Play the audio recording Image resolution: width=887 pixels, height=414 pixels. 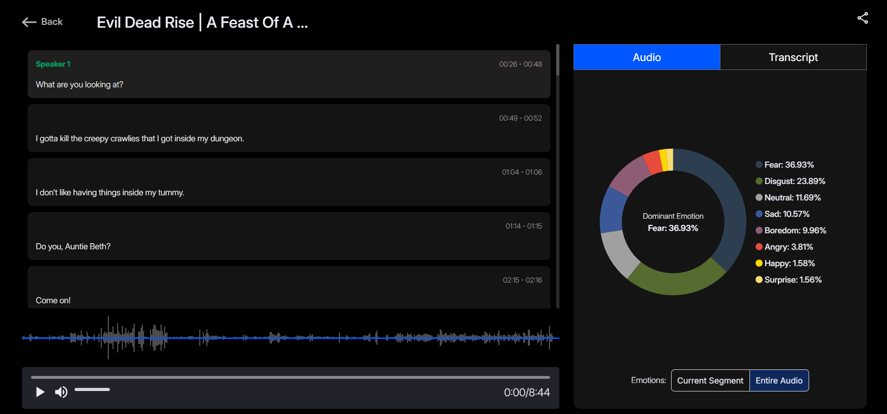pyautogui.click(x=40, y=392)
